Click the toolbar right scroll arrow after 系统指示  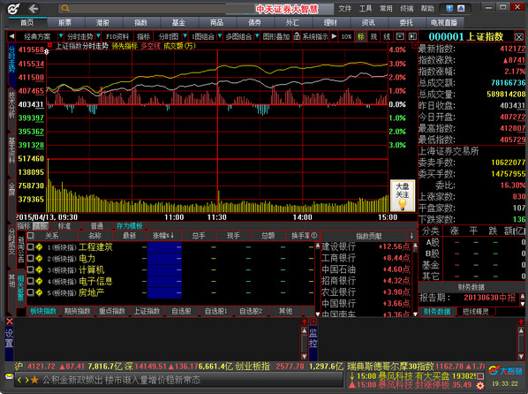coord(334,36)
